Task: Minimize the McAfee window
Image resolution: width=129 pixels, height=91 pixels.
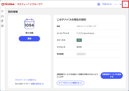Action: click(x=116, y=4)
